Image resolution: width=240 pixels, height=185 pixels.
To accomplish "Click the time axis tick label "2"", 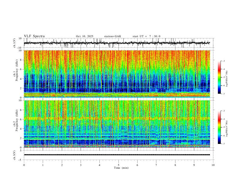I will [62, 165].
